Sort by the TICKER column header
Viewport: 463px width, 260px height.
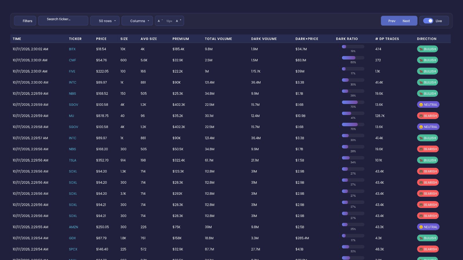click(75, 39)
